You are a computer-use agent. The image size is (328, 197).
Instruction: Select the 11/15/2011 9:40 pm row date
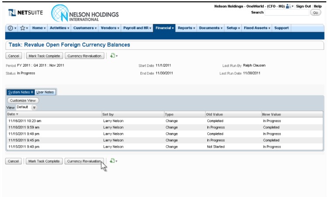[x=24, y=147]
